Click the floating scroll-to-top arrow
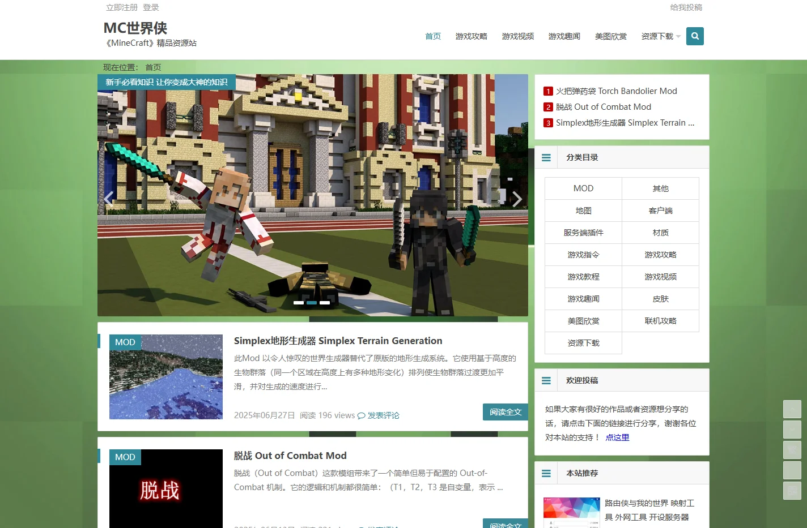This screenshot has width=807, height=528. (x=792, y=409)
